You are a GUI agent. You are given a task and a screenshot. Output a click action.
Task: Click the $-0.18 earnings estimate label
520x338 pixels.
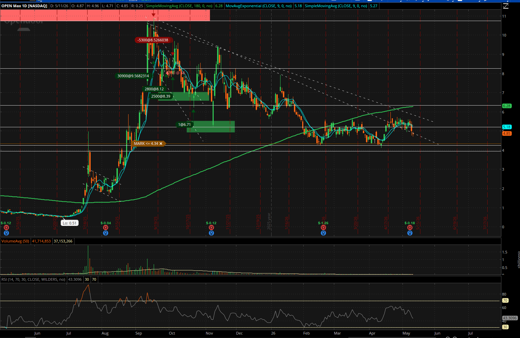pos(410,223)
